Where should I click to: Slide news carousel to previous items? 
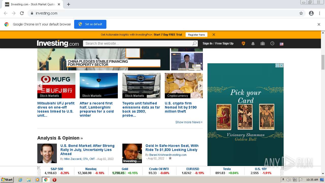(40, 86)
